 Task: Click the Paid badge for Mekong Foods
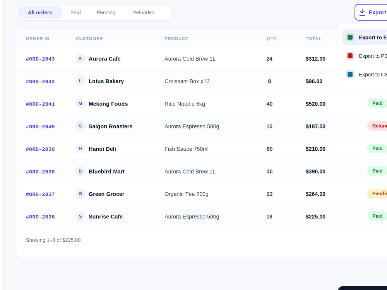coord(377,103)
